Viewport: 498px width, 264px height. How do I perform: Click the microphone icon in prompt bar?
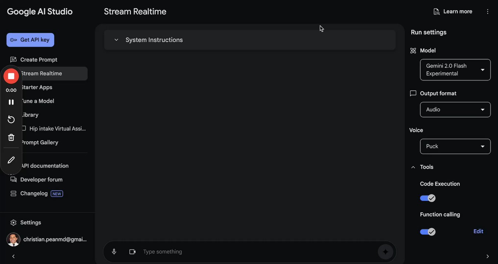coord(114,252)
